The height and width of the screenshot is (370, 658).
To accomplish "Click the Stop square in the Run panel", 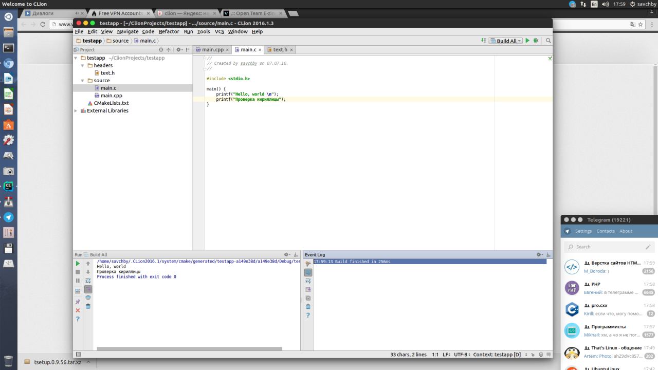I will tap(78, 272).
